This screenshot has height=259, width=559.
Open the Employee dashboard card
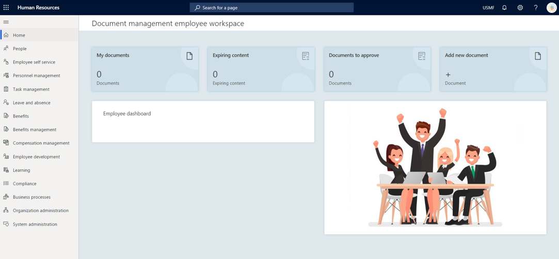[x=203, y=121]
